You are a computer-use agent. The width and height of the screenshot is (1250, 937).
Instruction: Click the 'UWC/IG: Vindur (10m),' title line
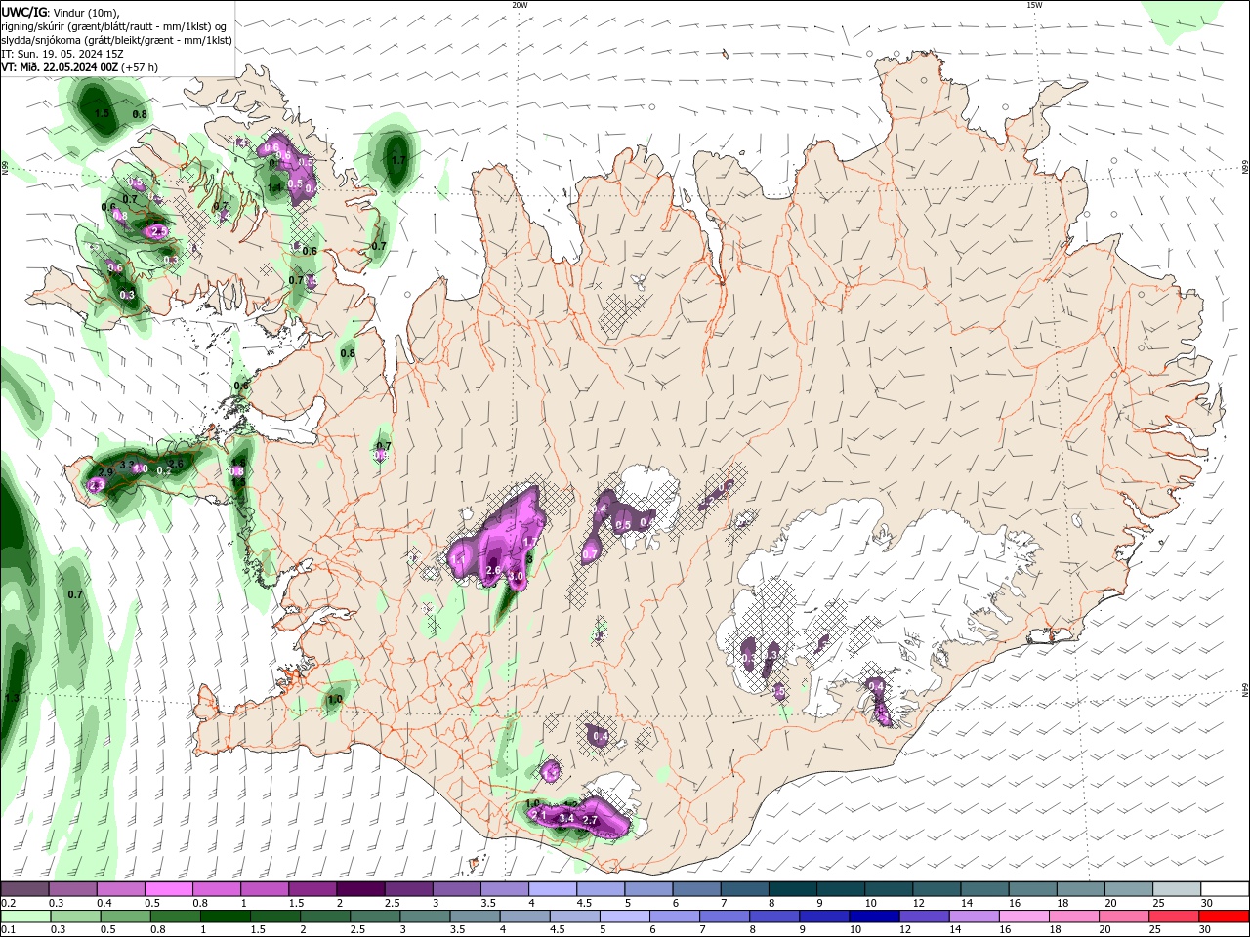[x=60, y=12]
